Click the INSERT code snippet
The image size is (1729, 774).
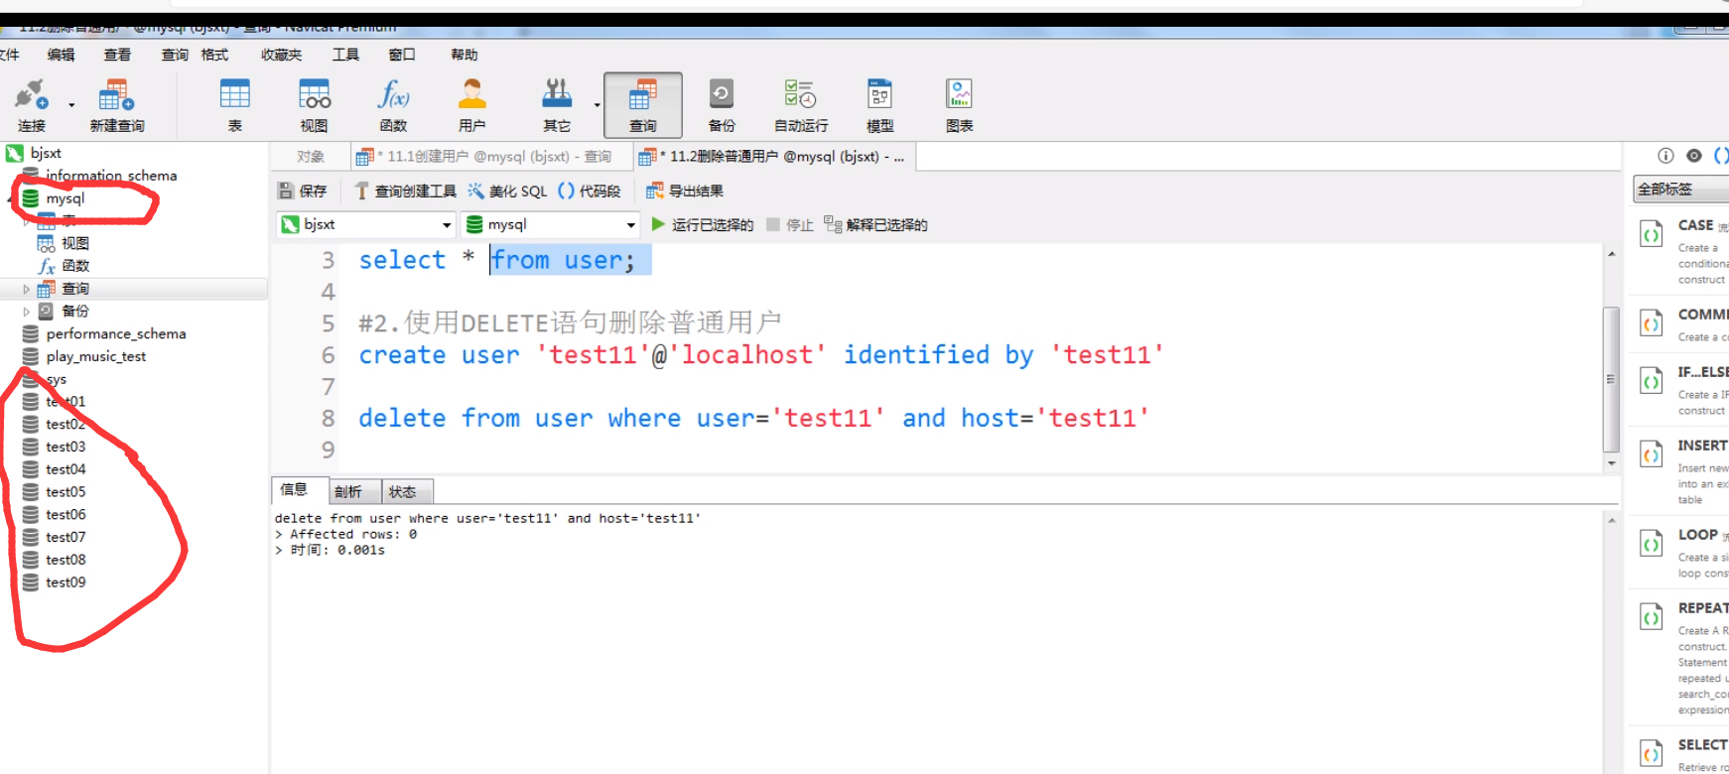1682,472
